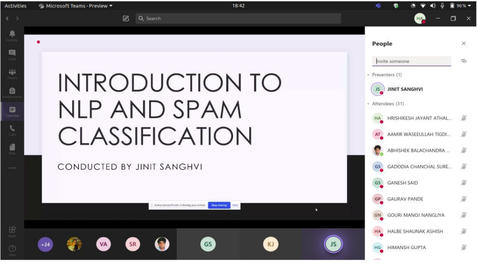Open Chat from the left sidebar

tap(12, 54)
